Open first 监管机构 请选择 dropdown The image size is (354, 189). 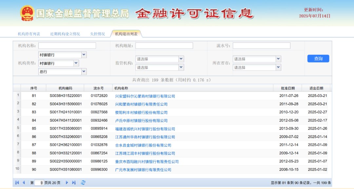click(x=181, y=59)
